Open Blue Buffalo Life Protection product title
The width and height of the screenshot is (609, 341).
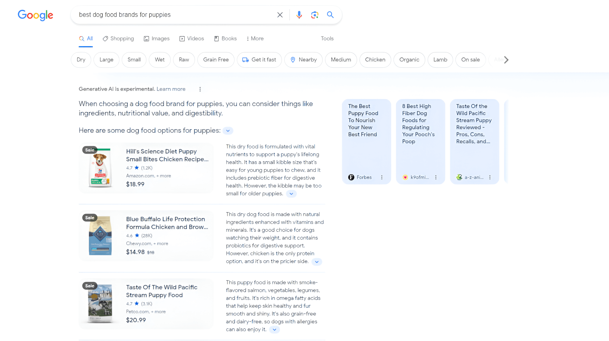167,223
